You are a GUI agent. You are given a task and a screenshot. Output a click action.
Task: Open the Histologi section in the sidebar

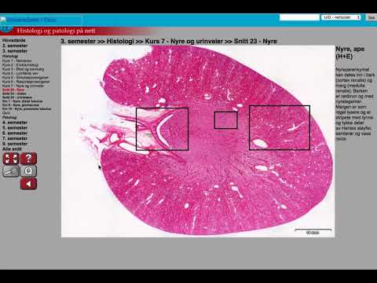coord(10,56)
